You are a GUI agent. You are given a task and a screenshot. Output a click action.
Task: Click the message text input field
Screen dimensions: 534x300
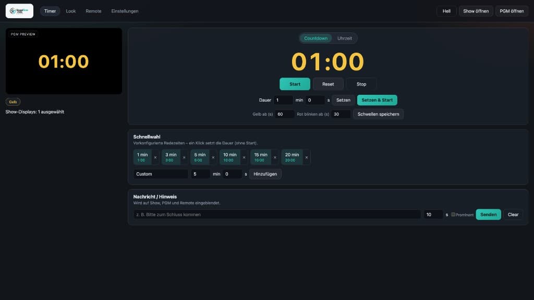point(277,214)
